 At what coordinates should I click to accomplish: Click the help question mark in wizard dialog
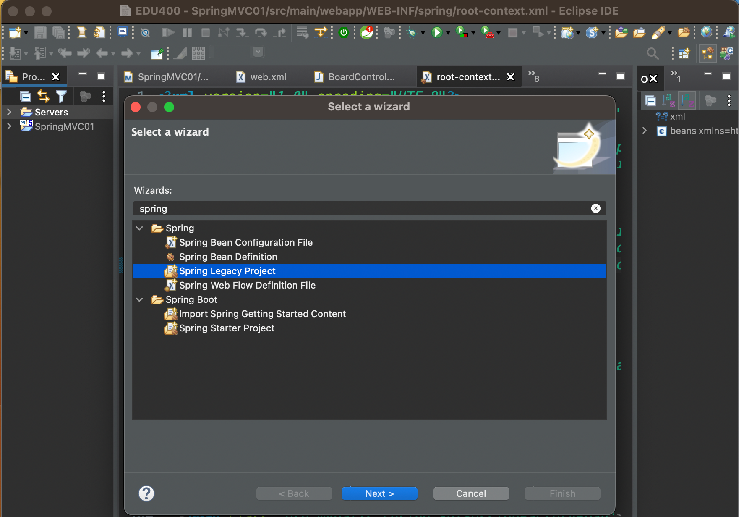point(146,493)
